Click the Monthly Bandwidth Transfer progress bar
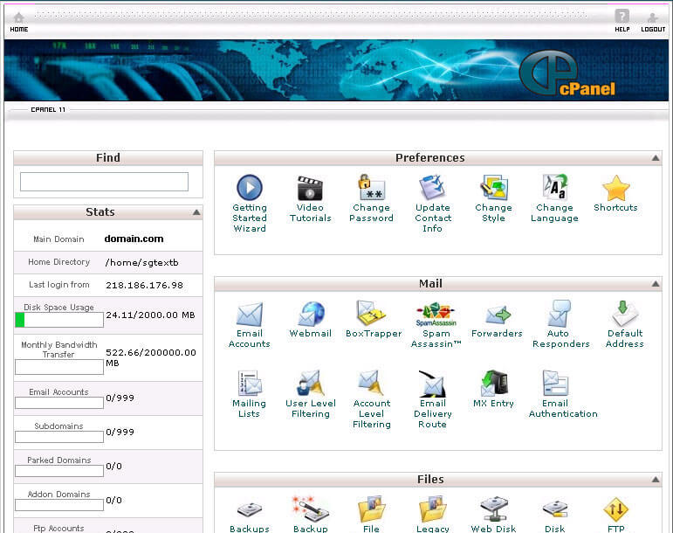673x533 pixels. pyautogui.click(x=59, y=367)
